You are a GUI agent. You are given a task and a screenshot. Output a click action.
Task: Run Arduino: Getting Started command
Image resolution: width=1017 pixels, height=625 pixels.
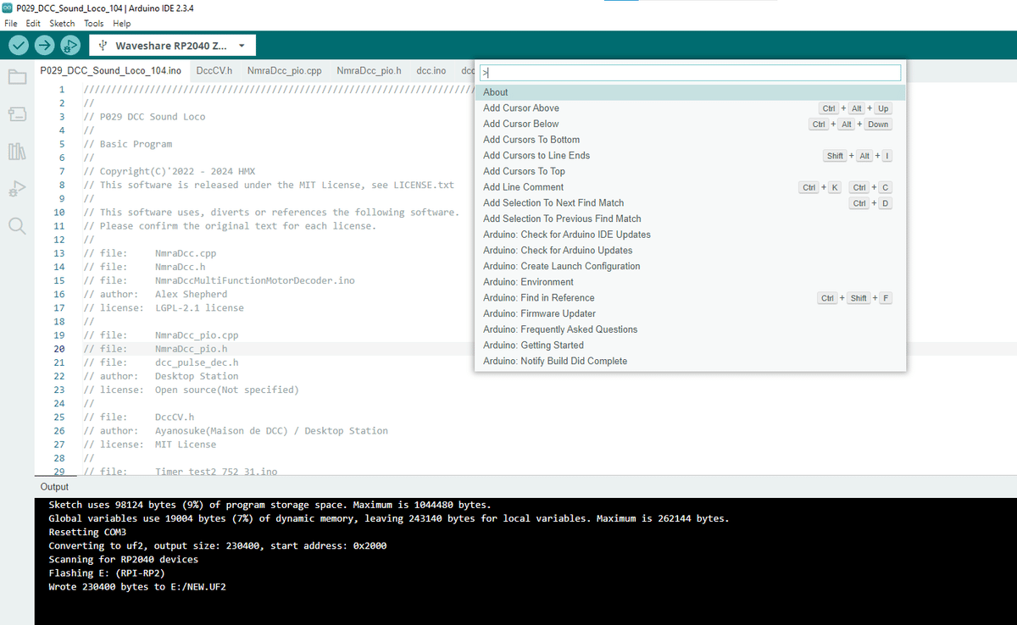(x=690, y=346)
